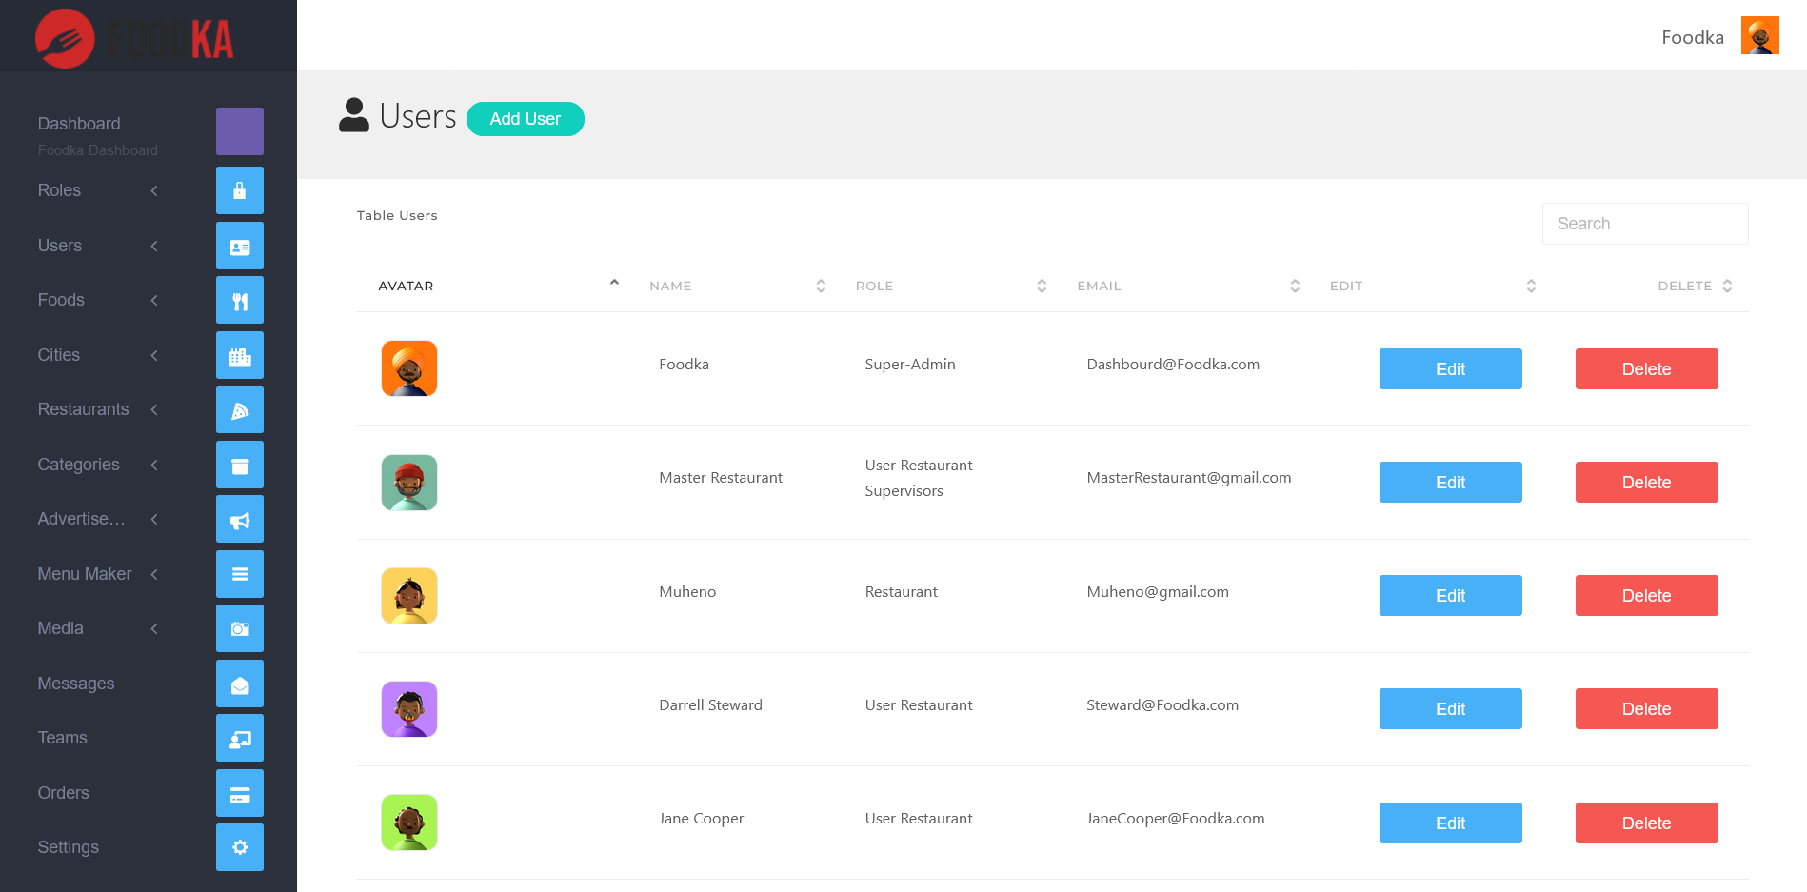Click the Restaurants pizza slice icon

240,410
